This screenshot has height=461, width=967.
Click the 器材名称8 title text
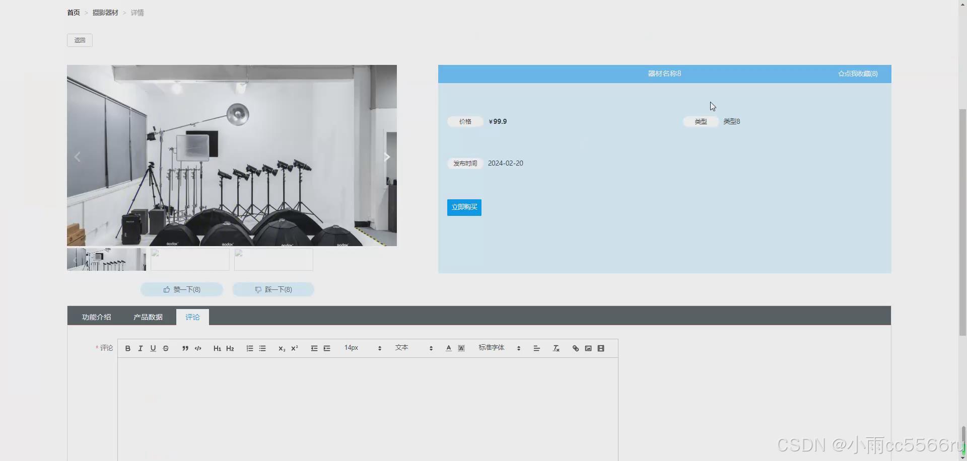coord(664,73)
